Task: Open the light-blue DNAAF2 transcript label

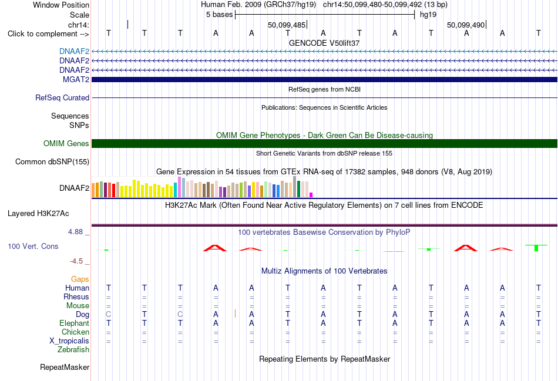Action: 75,52
